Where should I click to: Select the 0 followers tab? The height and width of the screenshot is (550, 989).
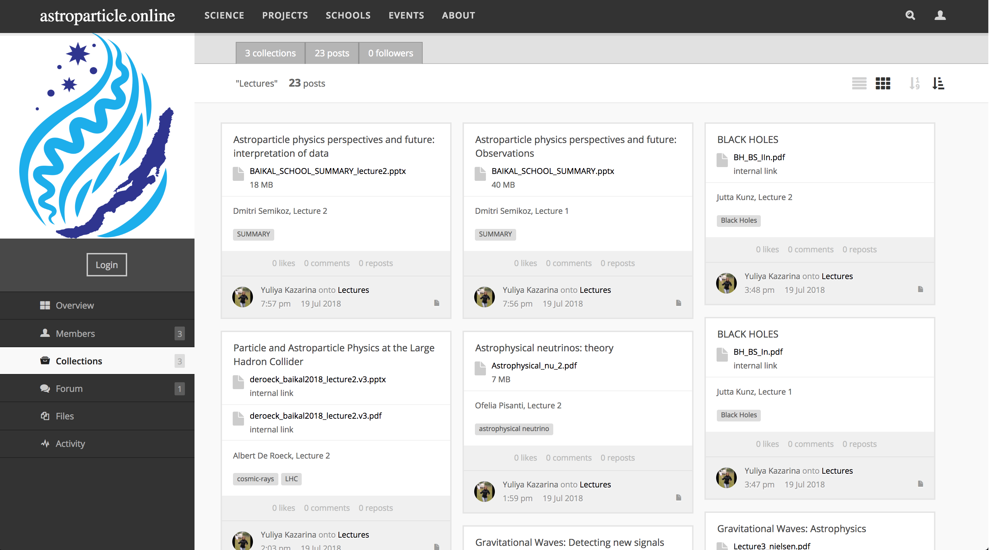390,53
